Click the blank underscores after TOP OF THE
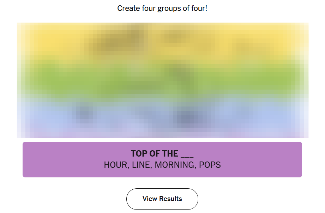 click(187, 154)
